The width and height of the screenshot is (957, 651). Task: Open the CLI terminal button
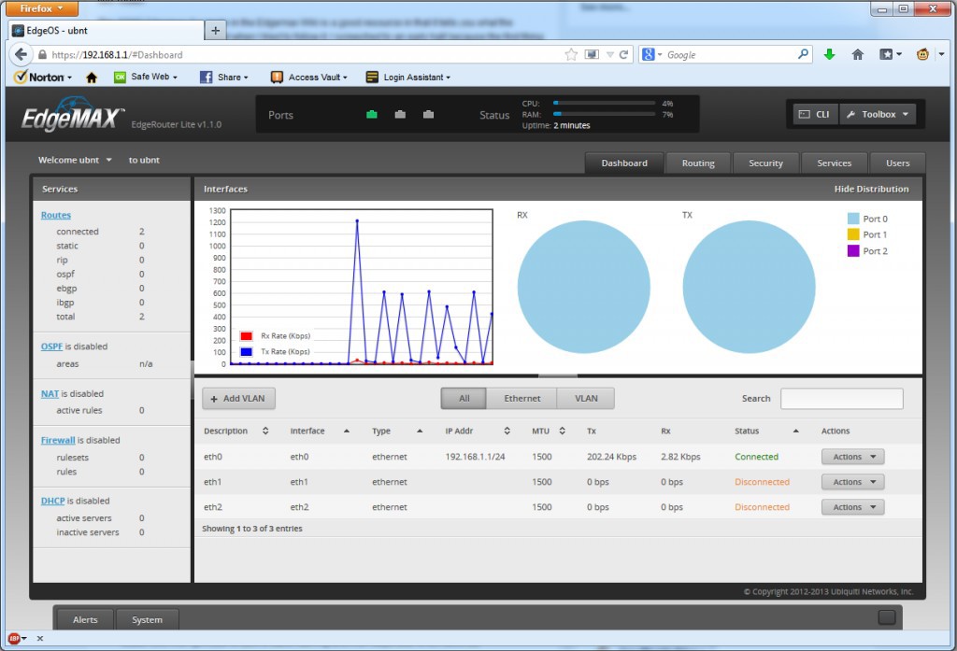[814, 115]
